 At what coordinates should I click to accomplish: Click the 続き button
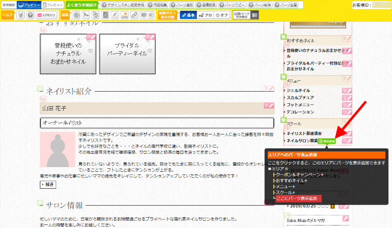point(48,185)
